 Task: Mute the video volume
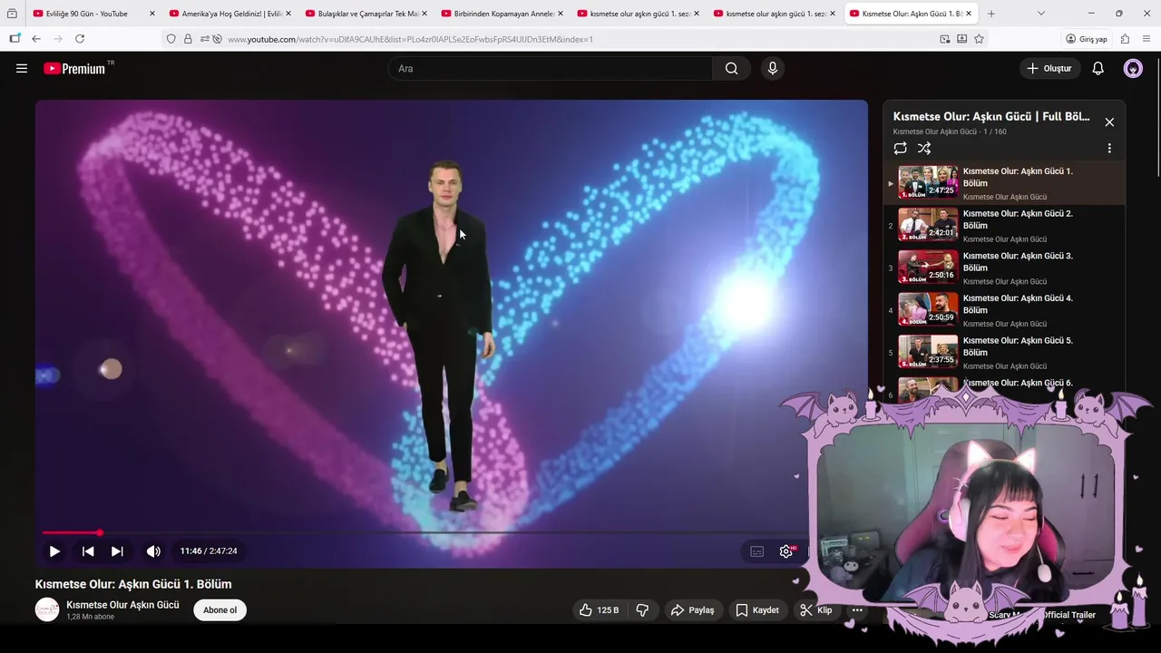click(x=153, y=551)
